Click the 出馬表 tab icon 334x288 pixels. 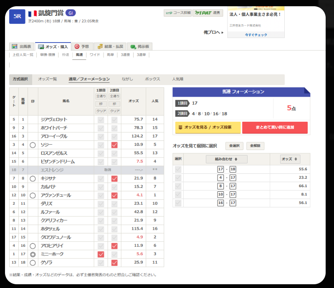[15, 47]
